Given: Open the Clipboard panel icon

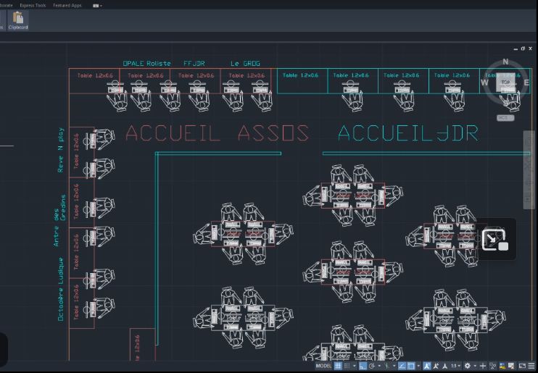Looking at the screenshot, I should pos(18,20).
